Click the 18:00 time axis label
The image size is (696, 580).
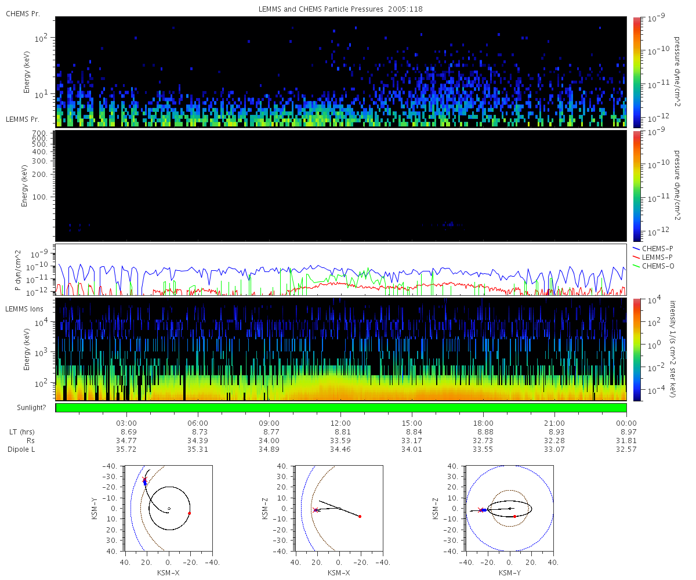(x=484, y=423)
